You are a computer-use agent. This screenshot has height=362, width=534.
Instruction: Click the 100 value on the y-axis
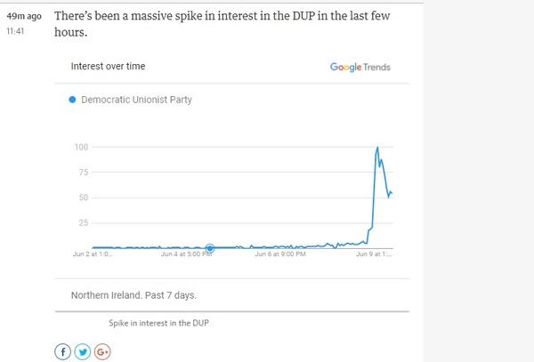[x=82, y=147]
